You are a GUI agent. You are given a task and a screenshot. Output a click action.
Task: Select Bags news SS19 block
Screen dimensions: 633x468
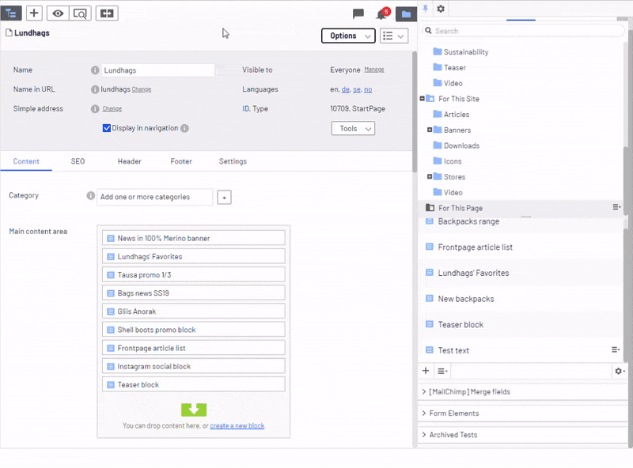click(x=193, y=293)
